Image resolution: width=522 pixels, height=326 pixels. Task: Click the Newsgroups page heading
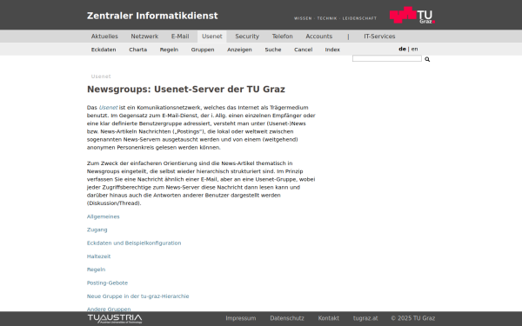point(186,90)
